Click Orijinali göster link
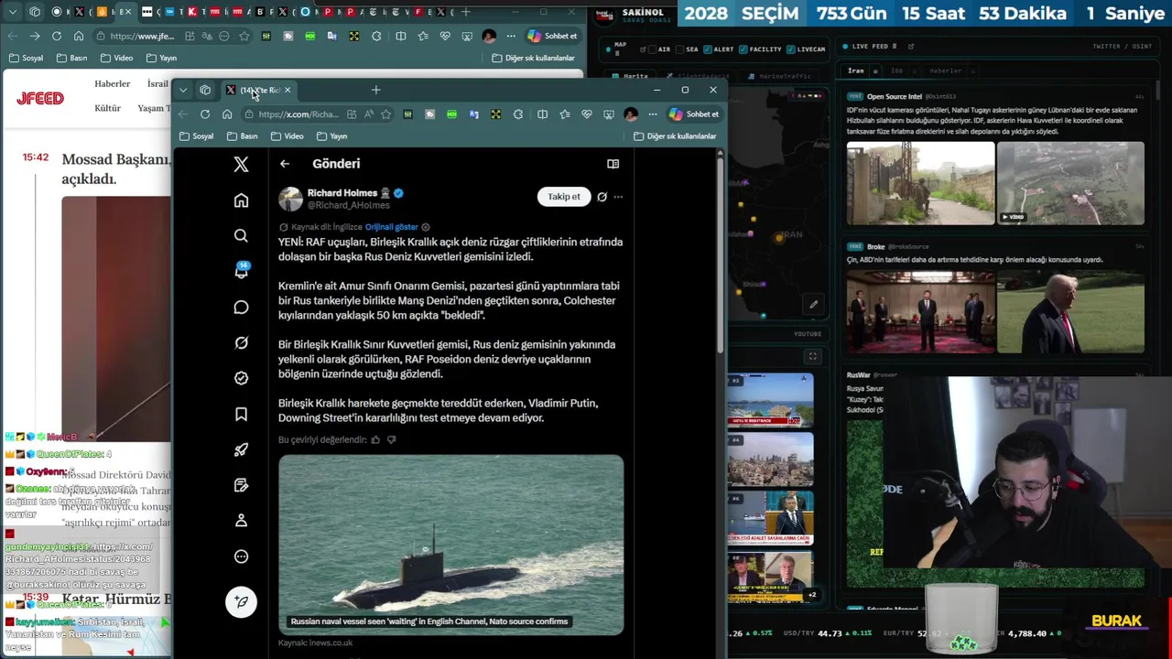 pos(391,227)
